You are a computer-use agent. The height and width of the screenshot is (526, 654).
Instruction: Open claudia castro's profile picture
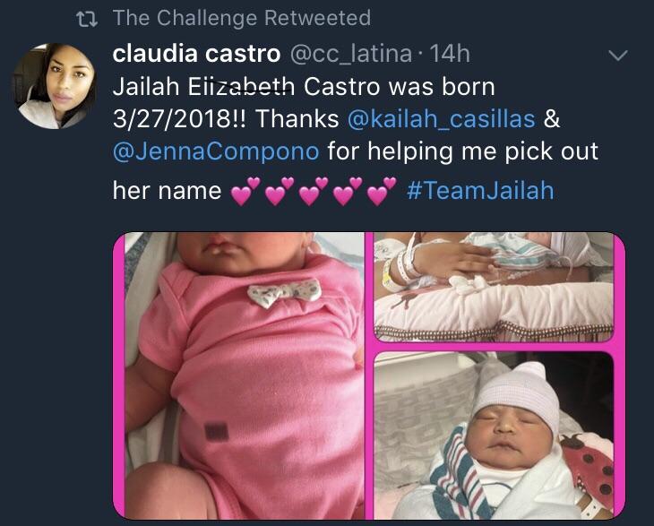(x=55, y=86)
